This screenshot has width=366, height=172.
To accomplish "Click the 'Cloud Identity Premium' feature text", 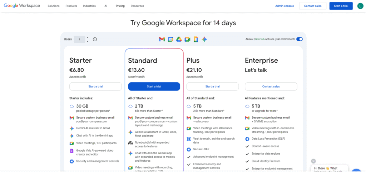I will [266, 161].
